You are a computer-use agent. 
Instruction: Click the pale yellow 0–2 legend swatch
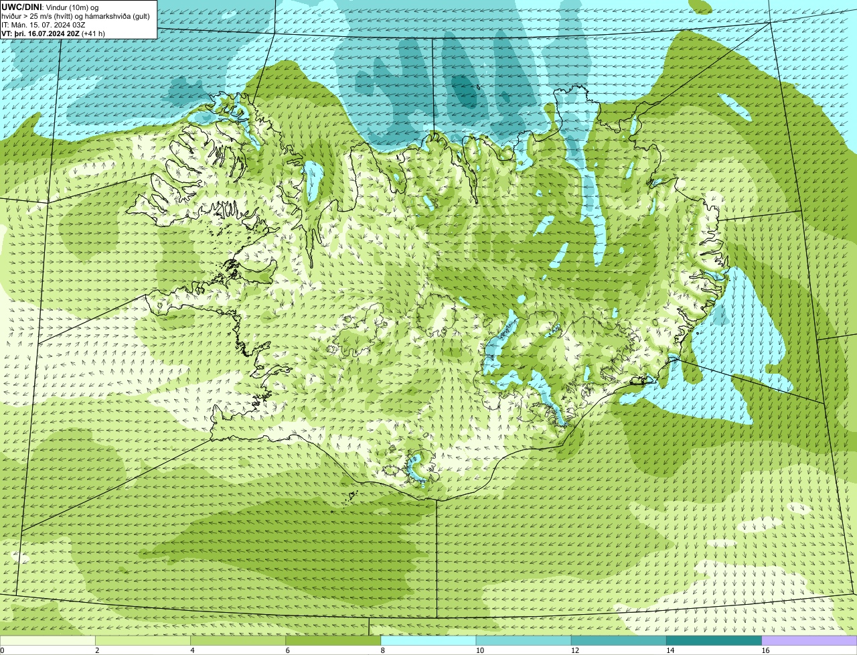(48, 641)
